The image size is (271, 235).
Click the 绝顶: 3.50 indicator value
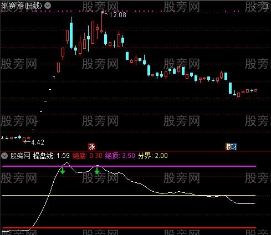120,156
